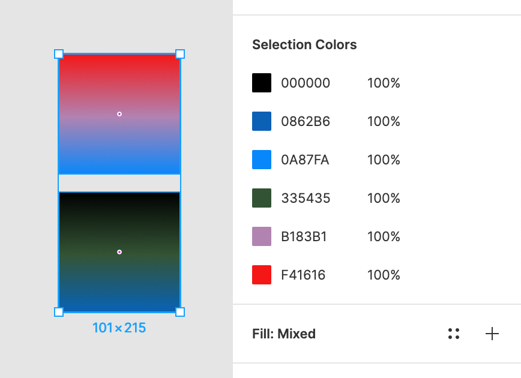Click the top-right selection resize handle
This screenshot has height=378, width=521.
click(180, 54)
